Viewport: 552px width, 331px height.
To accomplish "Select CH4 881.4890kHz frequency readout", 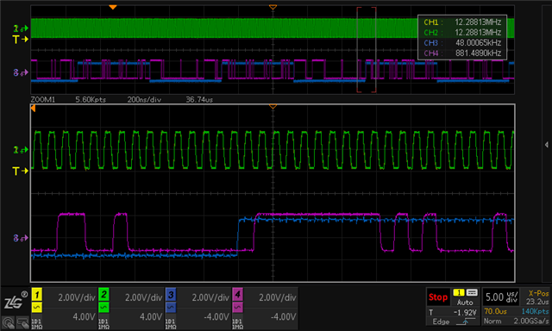I will (x=462, y=53).
